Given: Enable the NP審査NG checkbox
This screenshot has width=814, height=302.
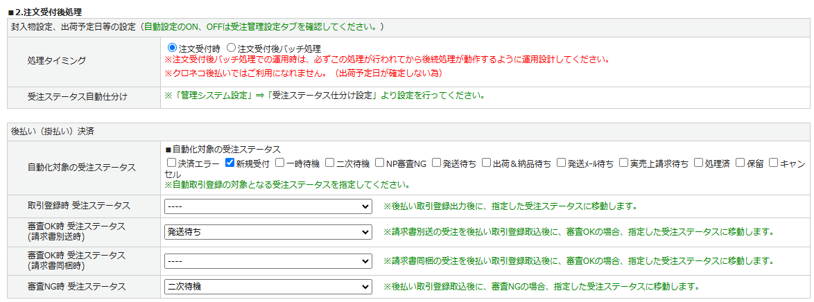Looking at the screenshot, I should click(380, 163).
